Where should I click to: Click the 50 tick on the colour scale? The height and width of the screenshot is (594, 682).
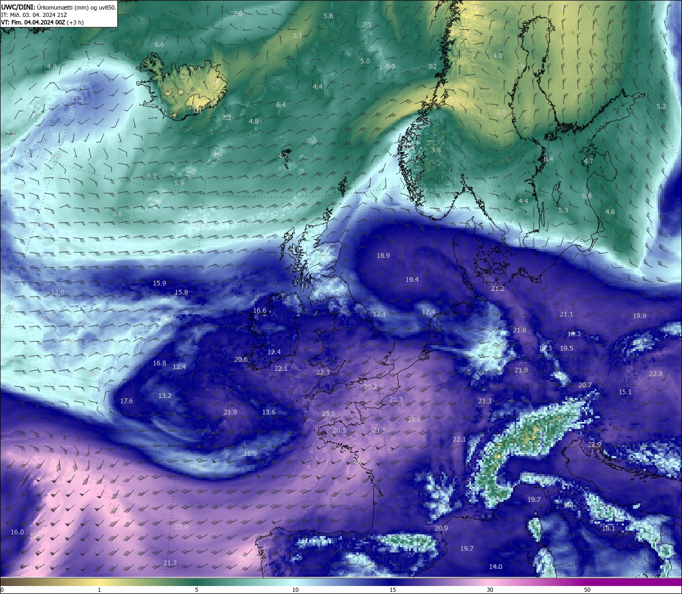(x=587, y=590)
